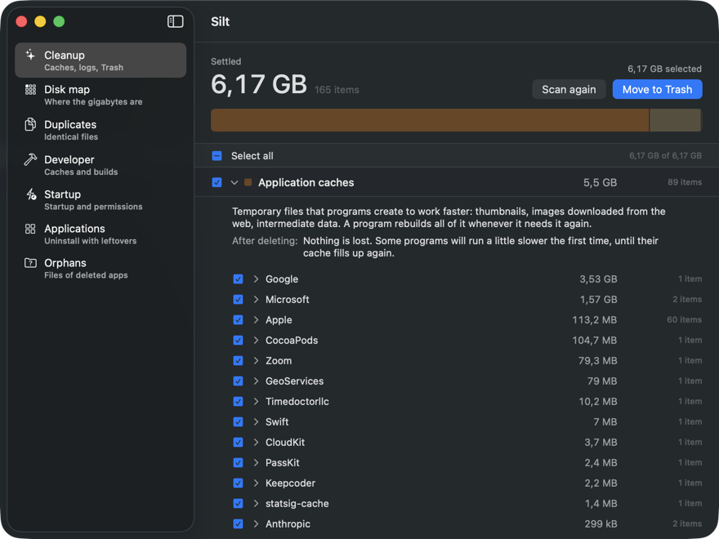Uncheck the Keepcoder checkbox
This screenshot has height=539, width=719.
tap(238, 483)
